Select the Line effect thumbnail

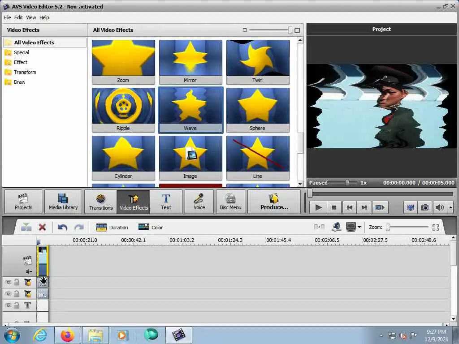pos(258,158)
